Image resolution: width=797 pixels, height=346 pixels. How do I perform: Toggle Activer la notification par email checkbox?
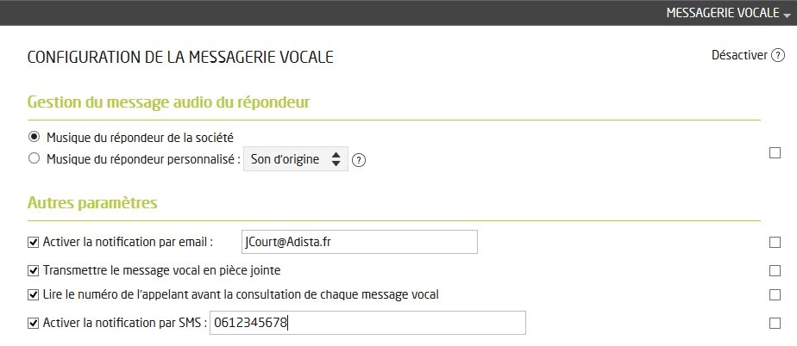pos(35,243)
